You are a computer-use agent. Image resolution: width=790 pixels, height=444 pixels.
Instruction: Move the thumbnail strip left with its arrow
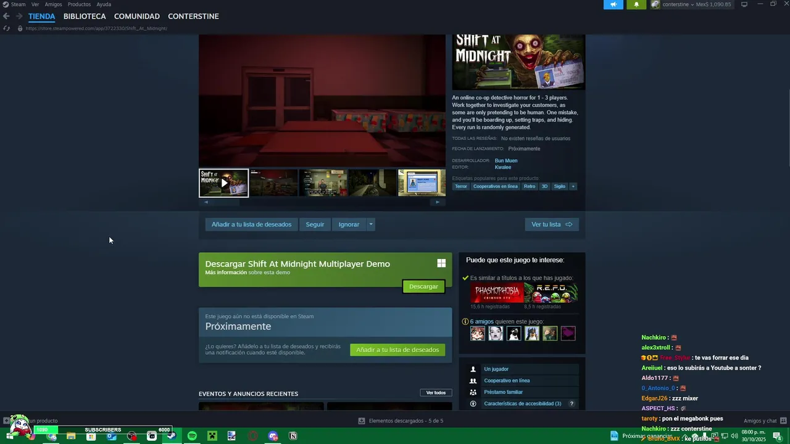coord(206,202)
